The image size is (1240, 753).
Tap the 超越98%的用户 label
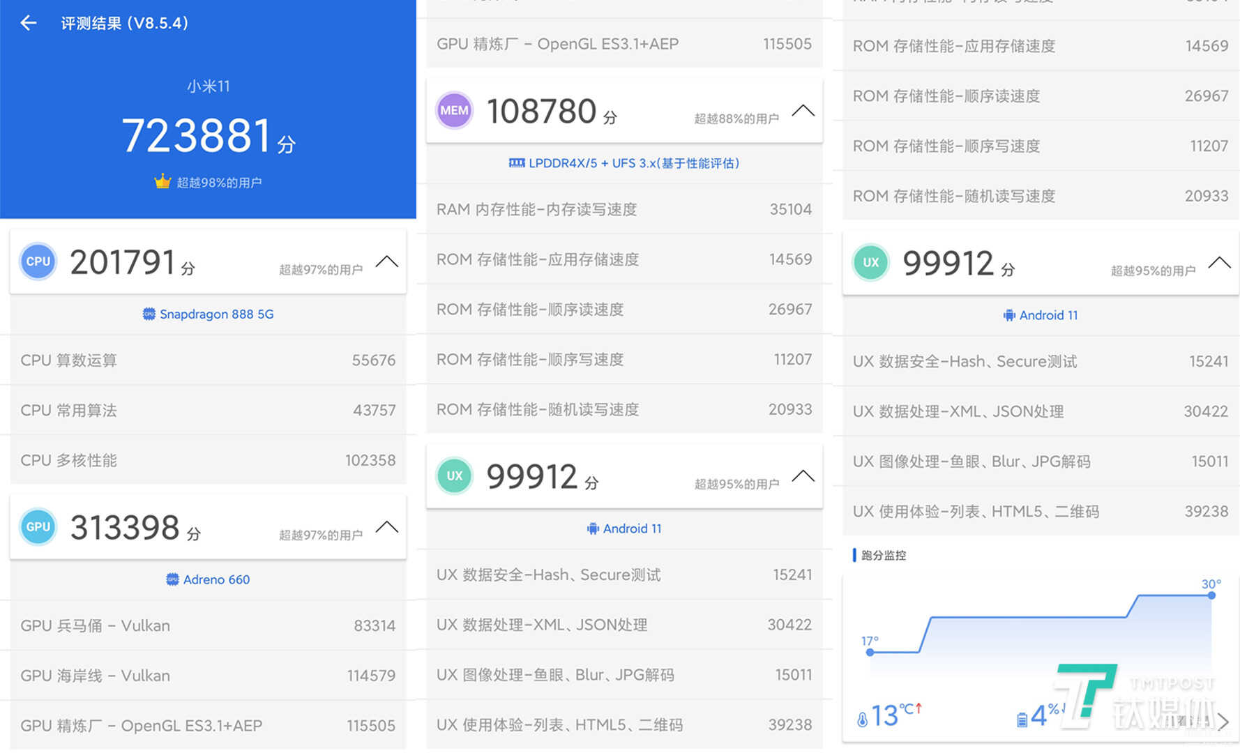(x=219, y=183)
